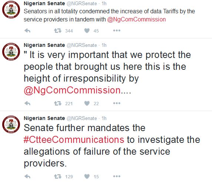
Task: Open Nigerian Senate profile from first tweet
Action: point(44,4)
